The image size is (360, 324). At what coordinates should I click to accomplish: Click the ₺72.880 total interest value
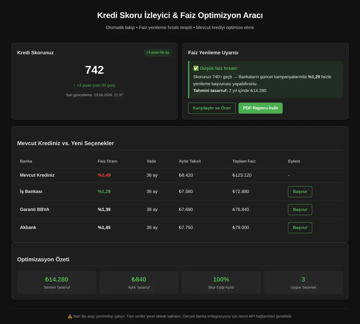click(241, 192)
